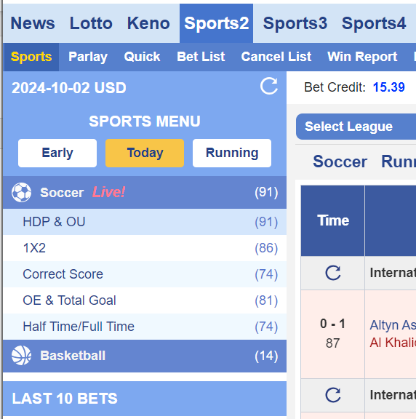Screen dimensions: 416x419
Task: Select the Today filter button
Action: click(145, 153)
